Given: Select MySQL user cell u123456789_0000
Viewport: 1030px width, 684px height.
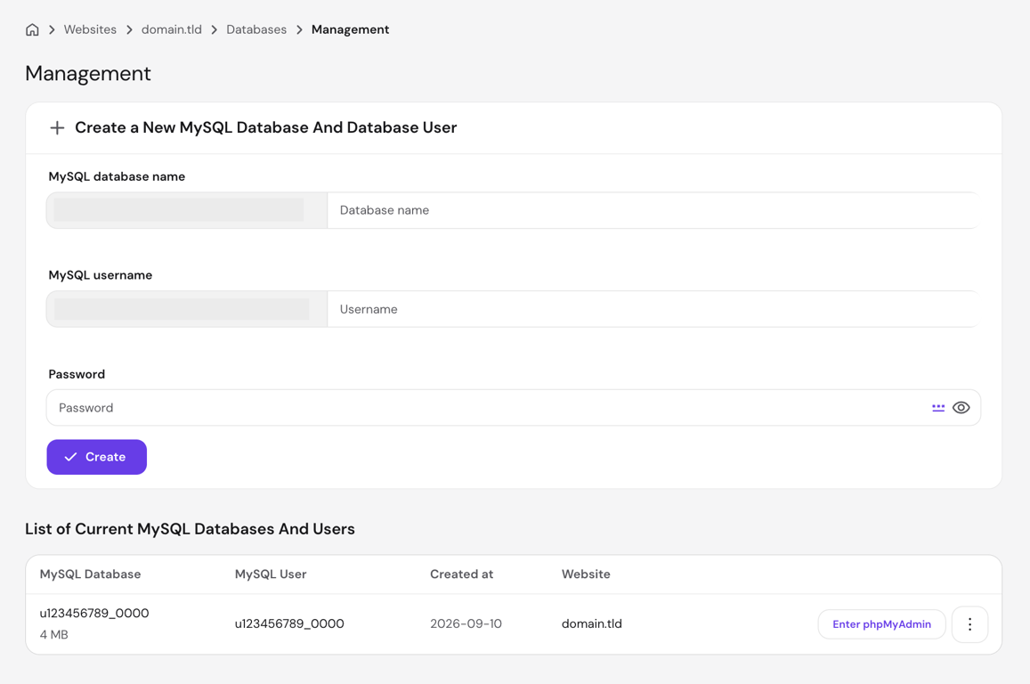Looking at the screenshot, I should [289, 623].
